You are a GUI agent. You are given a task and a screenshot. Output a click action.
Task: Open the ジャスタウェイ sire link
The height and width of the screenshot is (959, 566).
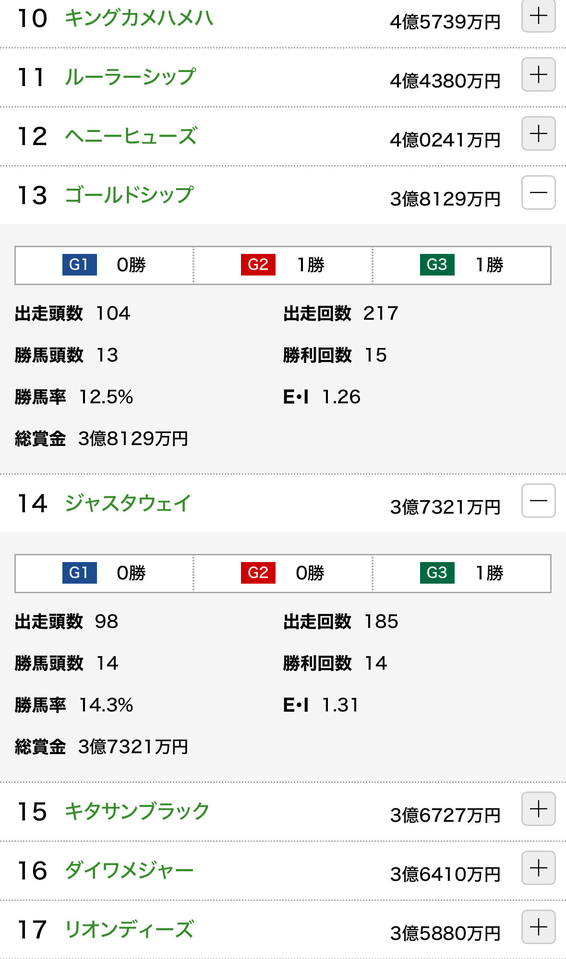128,503
